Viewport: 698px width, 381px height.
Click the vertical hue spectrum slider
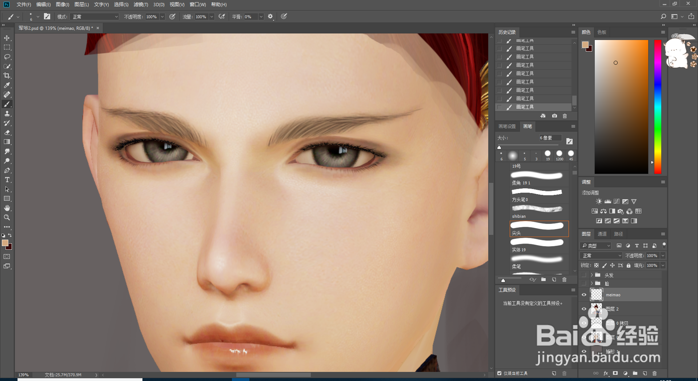point(658,107)
